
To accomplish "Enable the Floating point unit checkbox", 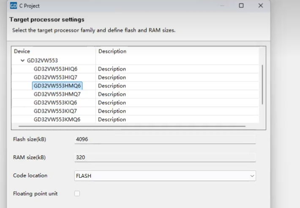I will (x=77, y=194).
